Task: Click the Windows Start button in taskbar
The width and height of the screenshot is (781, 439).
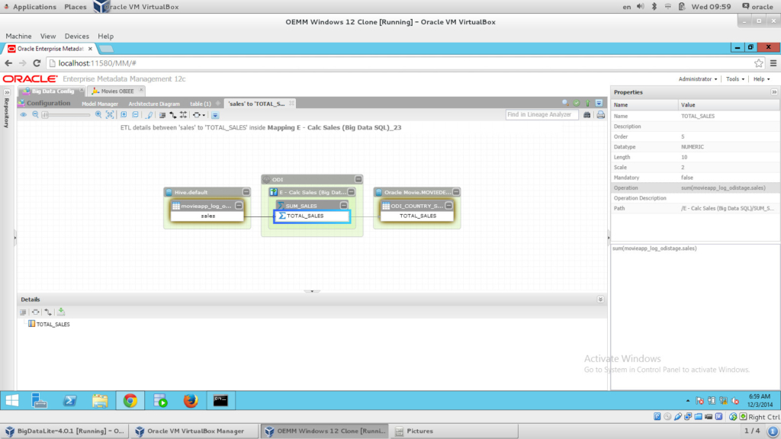Action: pyautogui.click(x=12, y=401)
